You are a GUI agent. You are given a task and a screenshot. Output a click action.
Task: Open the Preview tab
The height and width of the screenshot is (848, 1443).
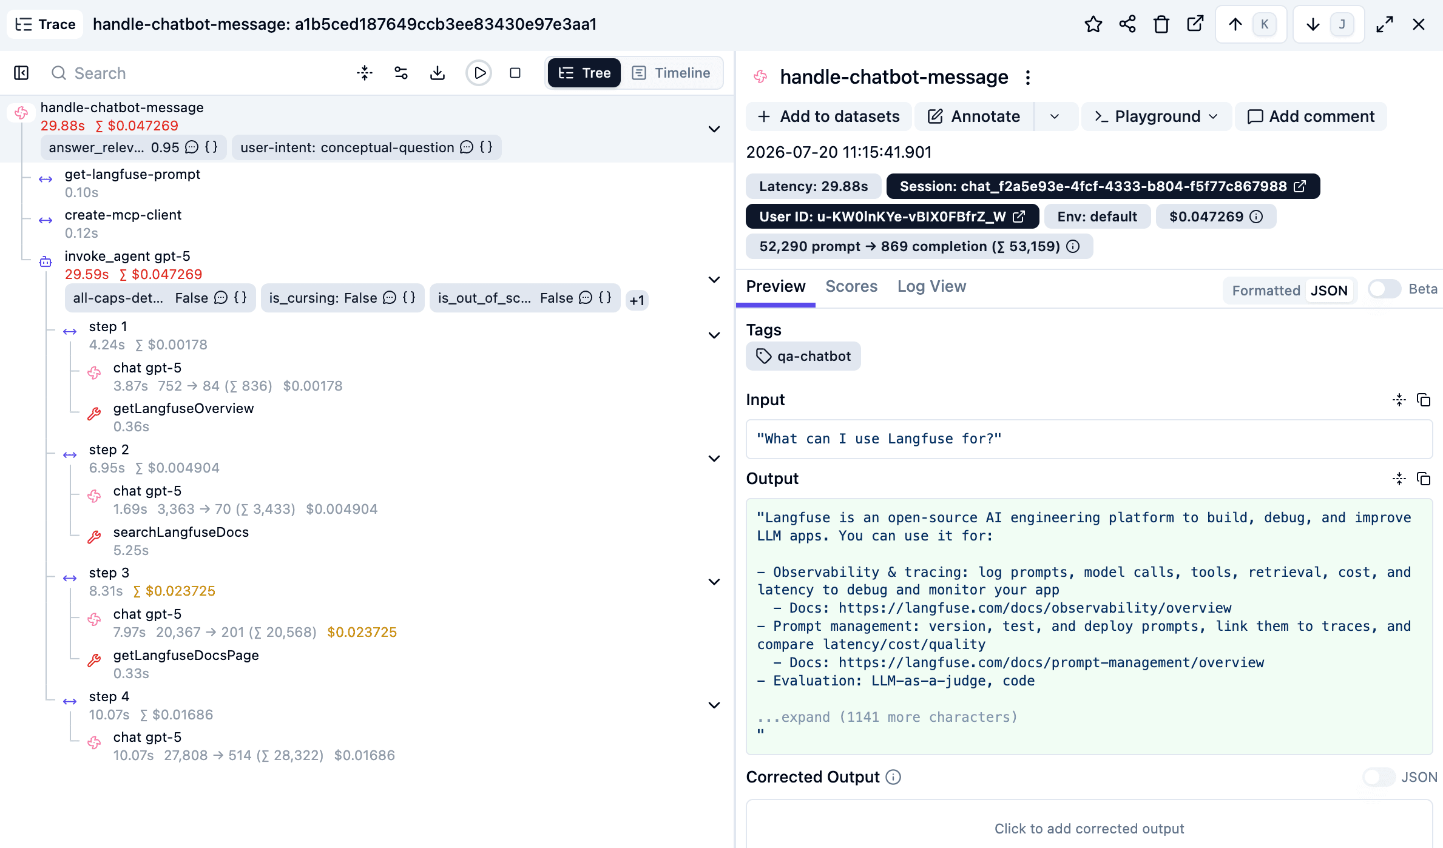[x=776, y=286]
